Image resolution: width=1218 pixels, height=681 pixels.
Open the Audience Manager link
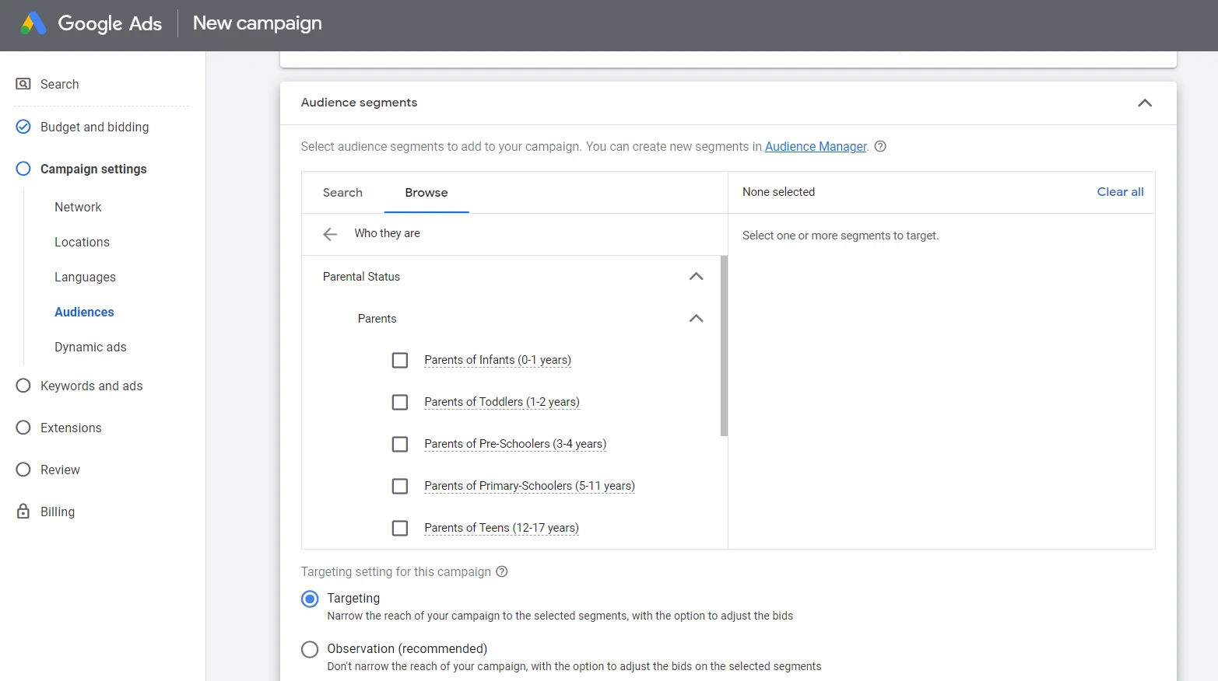coord(816,146)
